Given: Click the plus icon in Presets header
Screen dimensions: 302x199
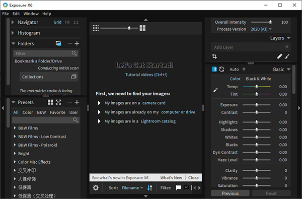Looking at the screenshot, I should 77,102.
